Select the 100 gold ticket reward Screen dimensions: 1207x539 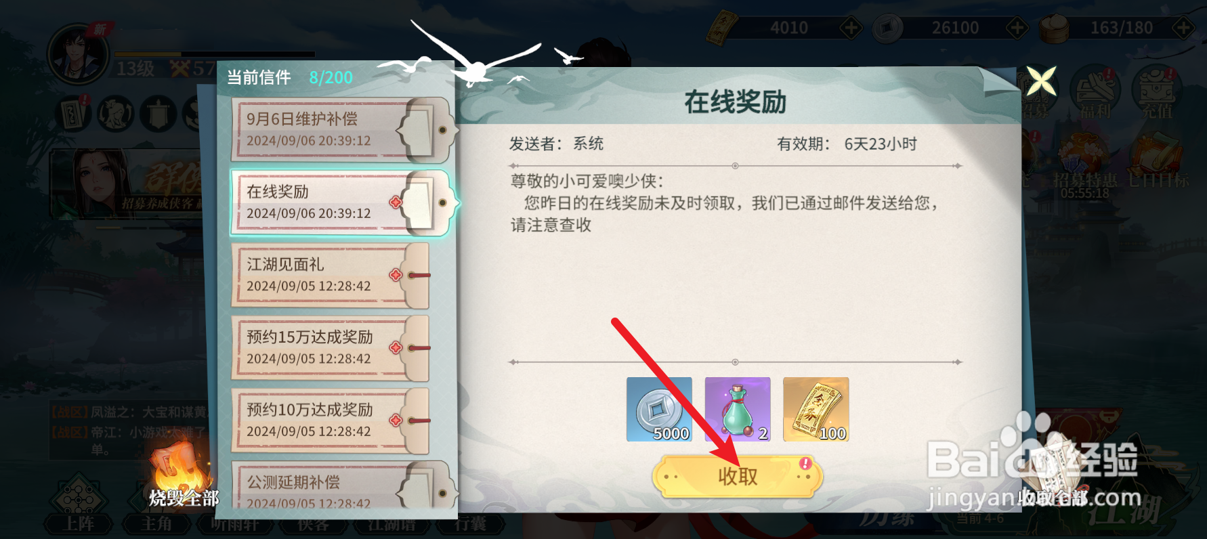816,410
